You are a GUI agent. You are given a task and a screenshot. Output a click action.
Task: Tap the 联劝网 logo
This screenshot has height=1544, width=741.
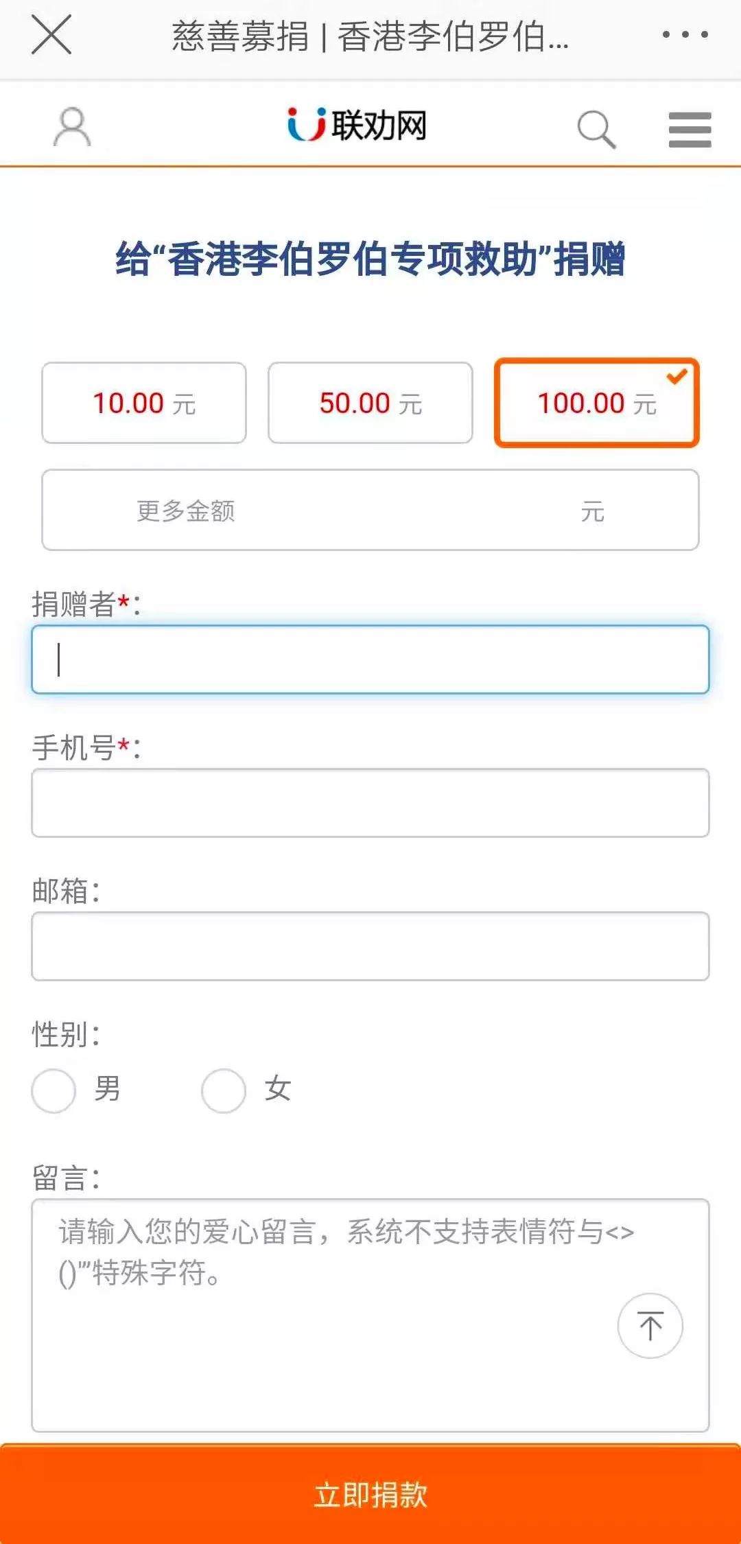357,125
